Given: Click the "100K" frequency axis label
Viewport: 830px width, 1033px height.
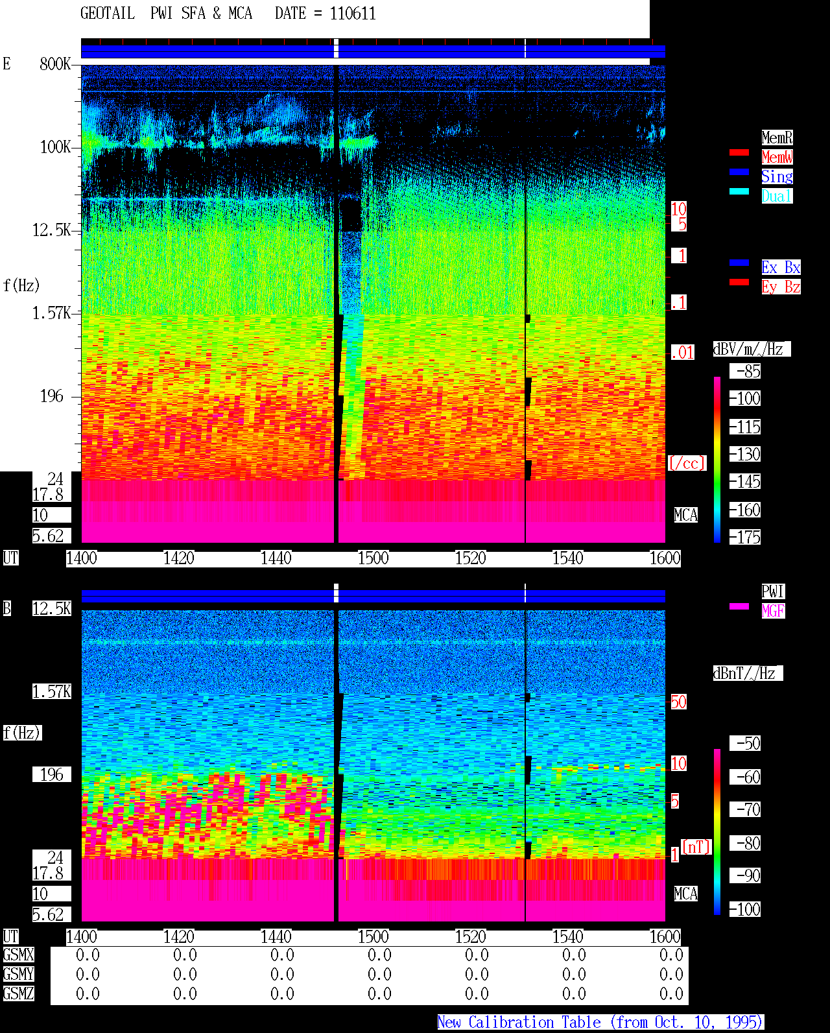Looking at the screenshot, I should 55,147.
